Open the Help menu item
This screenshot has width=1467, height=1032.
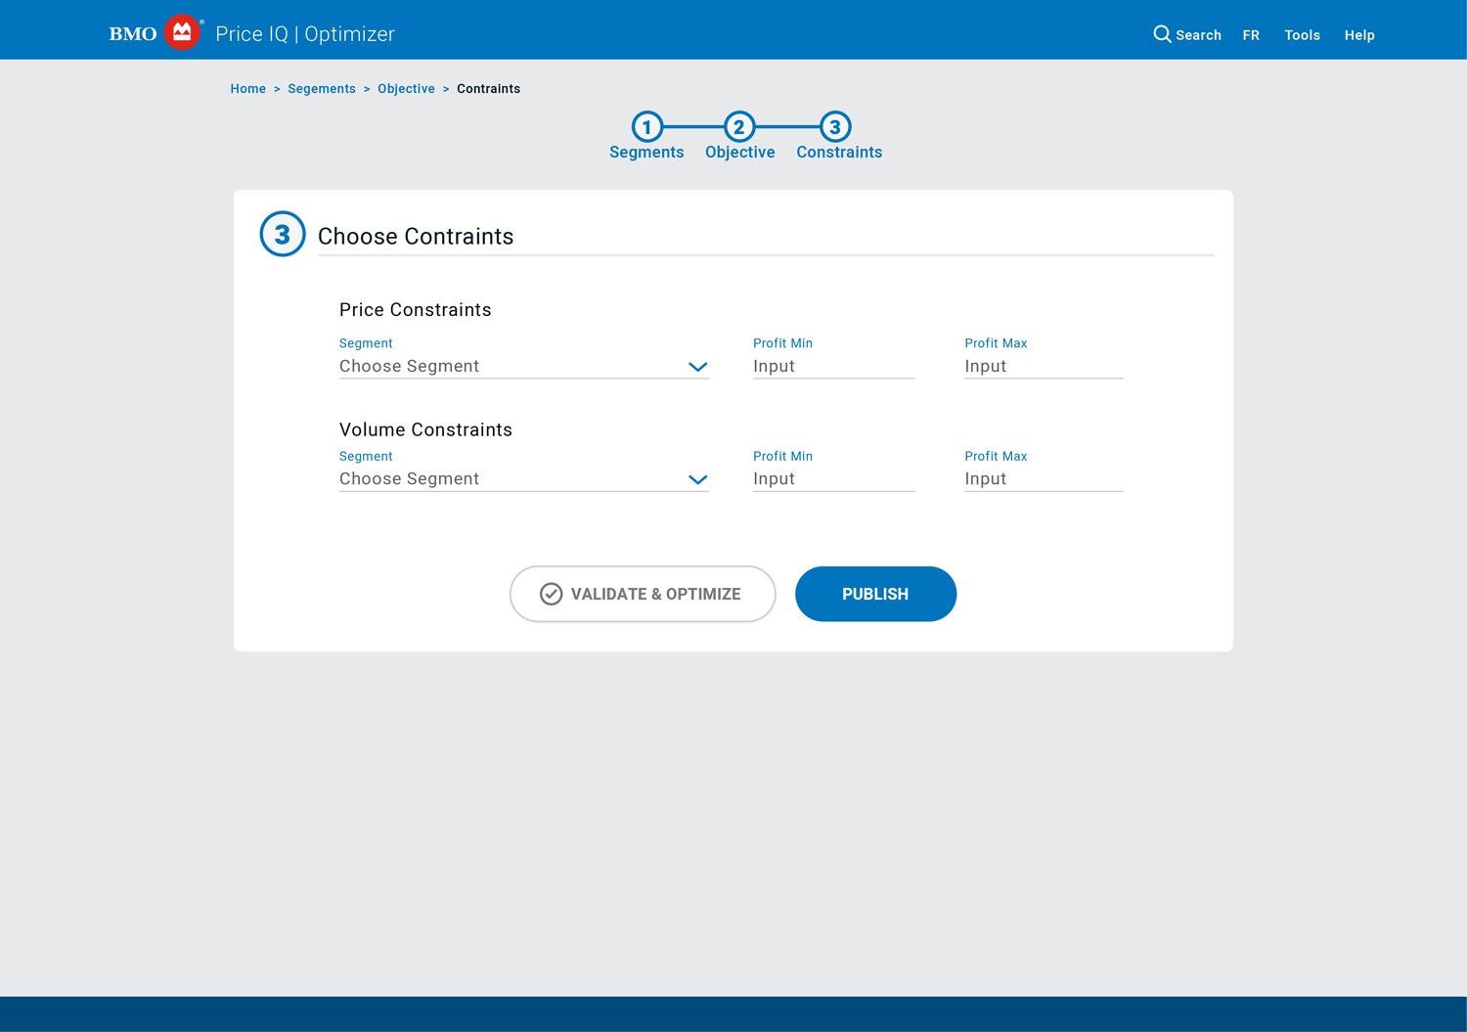tap(1359, 34)
